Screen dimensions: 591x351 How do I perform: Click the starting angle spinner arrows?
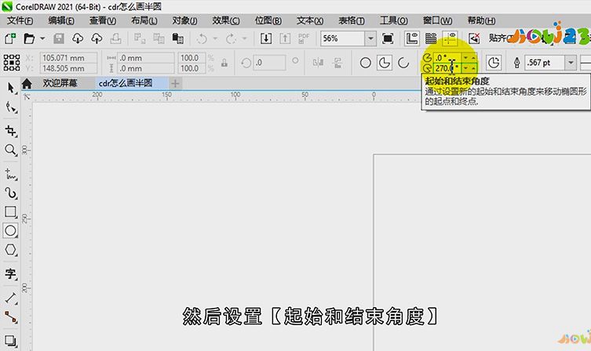point(469,57)
